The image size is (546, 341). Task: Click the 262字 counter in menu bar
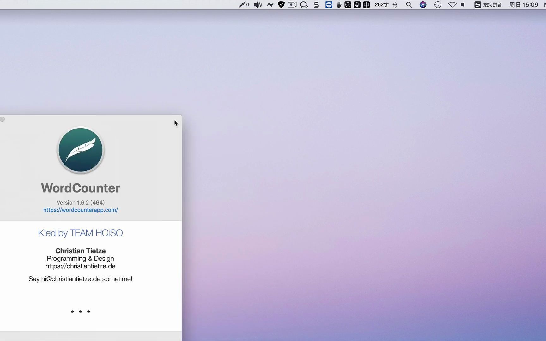(x=382, y=4)
